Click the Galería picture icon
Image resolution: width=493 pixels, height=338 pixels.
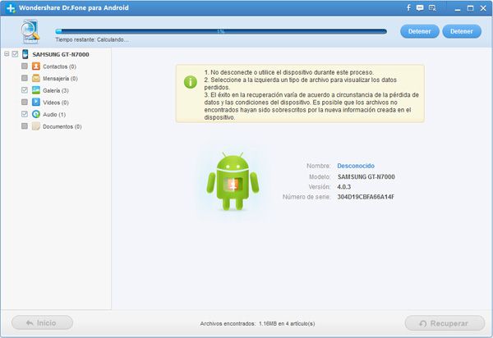(36, 90)
